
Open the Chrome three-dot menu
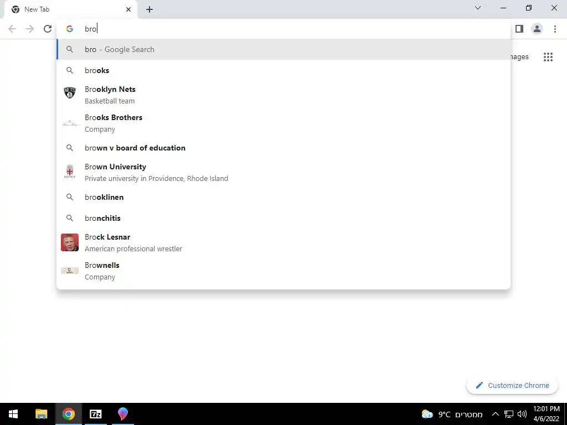pos(555,29)
